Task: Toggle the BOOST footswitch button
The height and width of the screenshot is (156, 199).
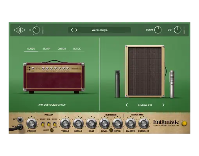Action: click(x=52, y=130)
